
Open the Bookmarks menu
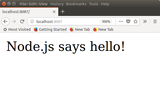click(76, 4)
